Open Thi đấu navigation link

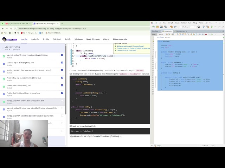(46, 39)
